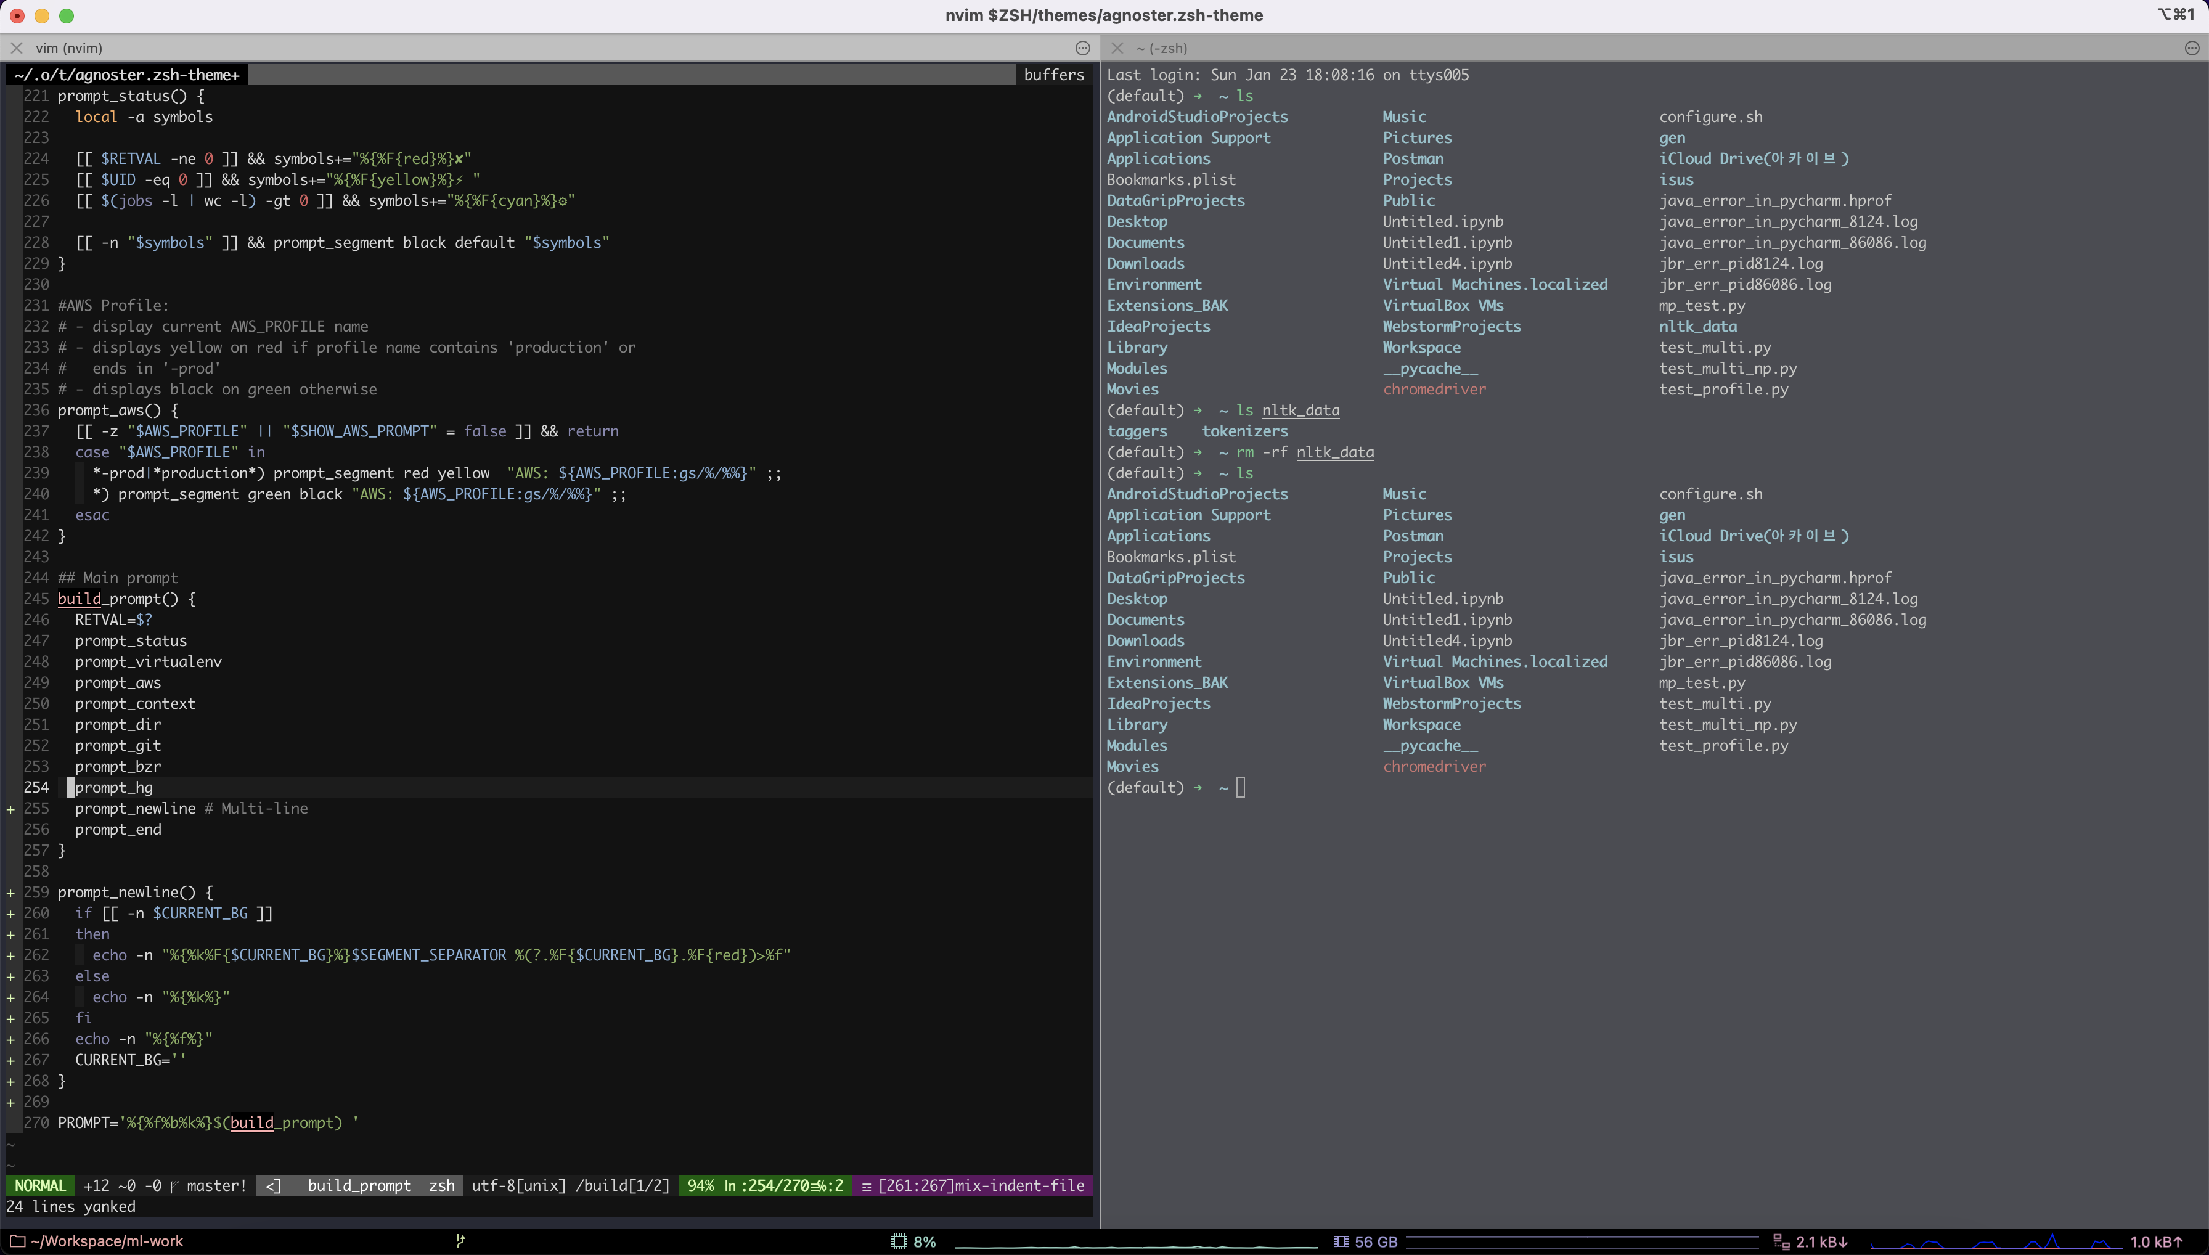This screenshot has width=2209, height=1255.
Task: Click the folder icon in status bar
Action: click(x=17, y=1241)
